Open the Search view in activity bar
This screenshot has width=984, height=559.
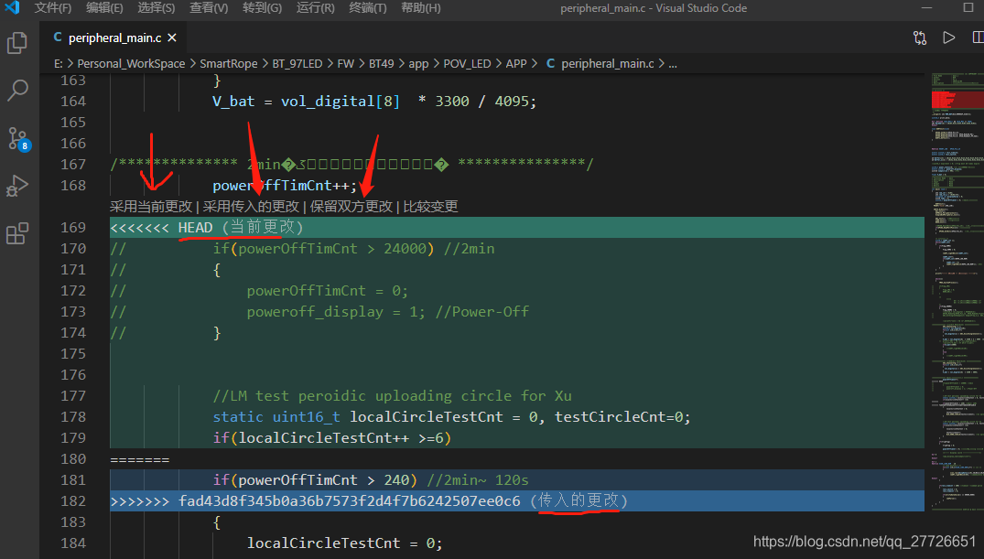point(17,91)
